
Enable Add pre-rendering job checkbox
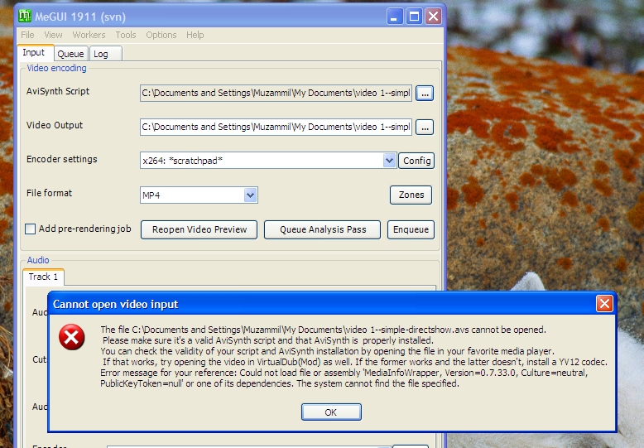[x=31, y=229]
